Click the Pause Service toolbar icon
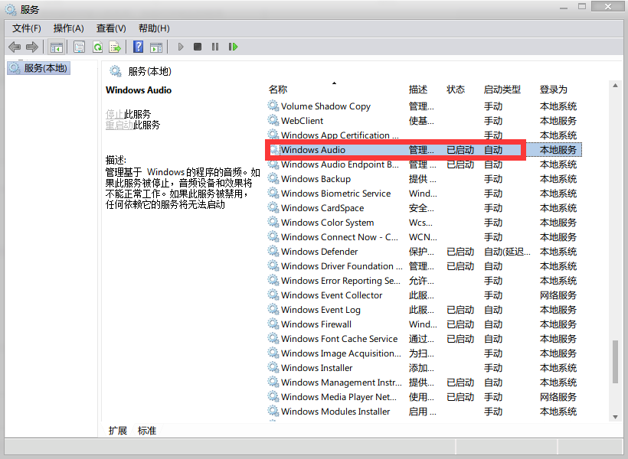Image resolution: width=628 pixels, height=459 pixels. coord(215,47)
